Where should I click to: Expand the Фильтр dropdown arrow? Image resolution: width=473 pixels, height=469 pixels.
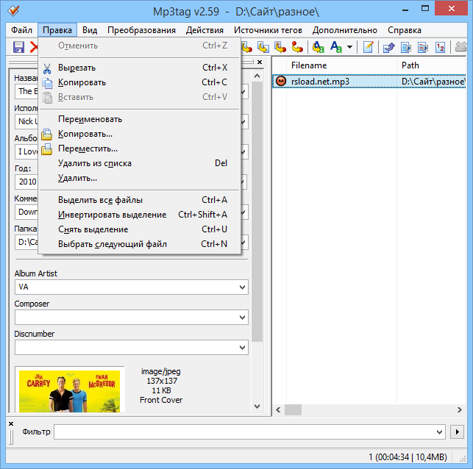click(439, 432)
